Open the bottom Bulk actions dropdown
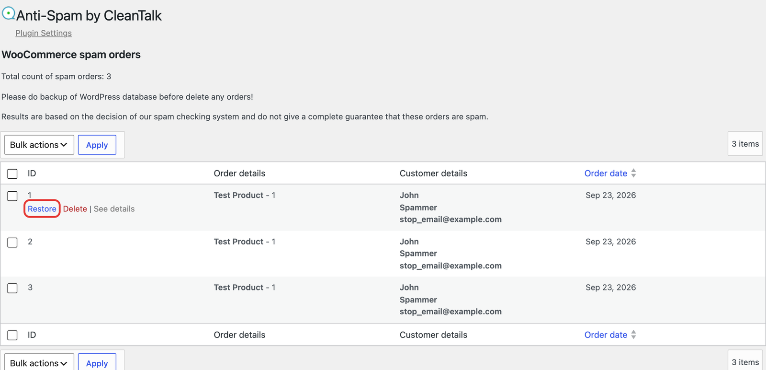This screenshot has height=370, width=766. point(39,362)
